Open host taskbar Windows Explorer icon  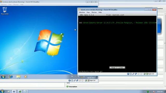[x=9, y=91]
